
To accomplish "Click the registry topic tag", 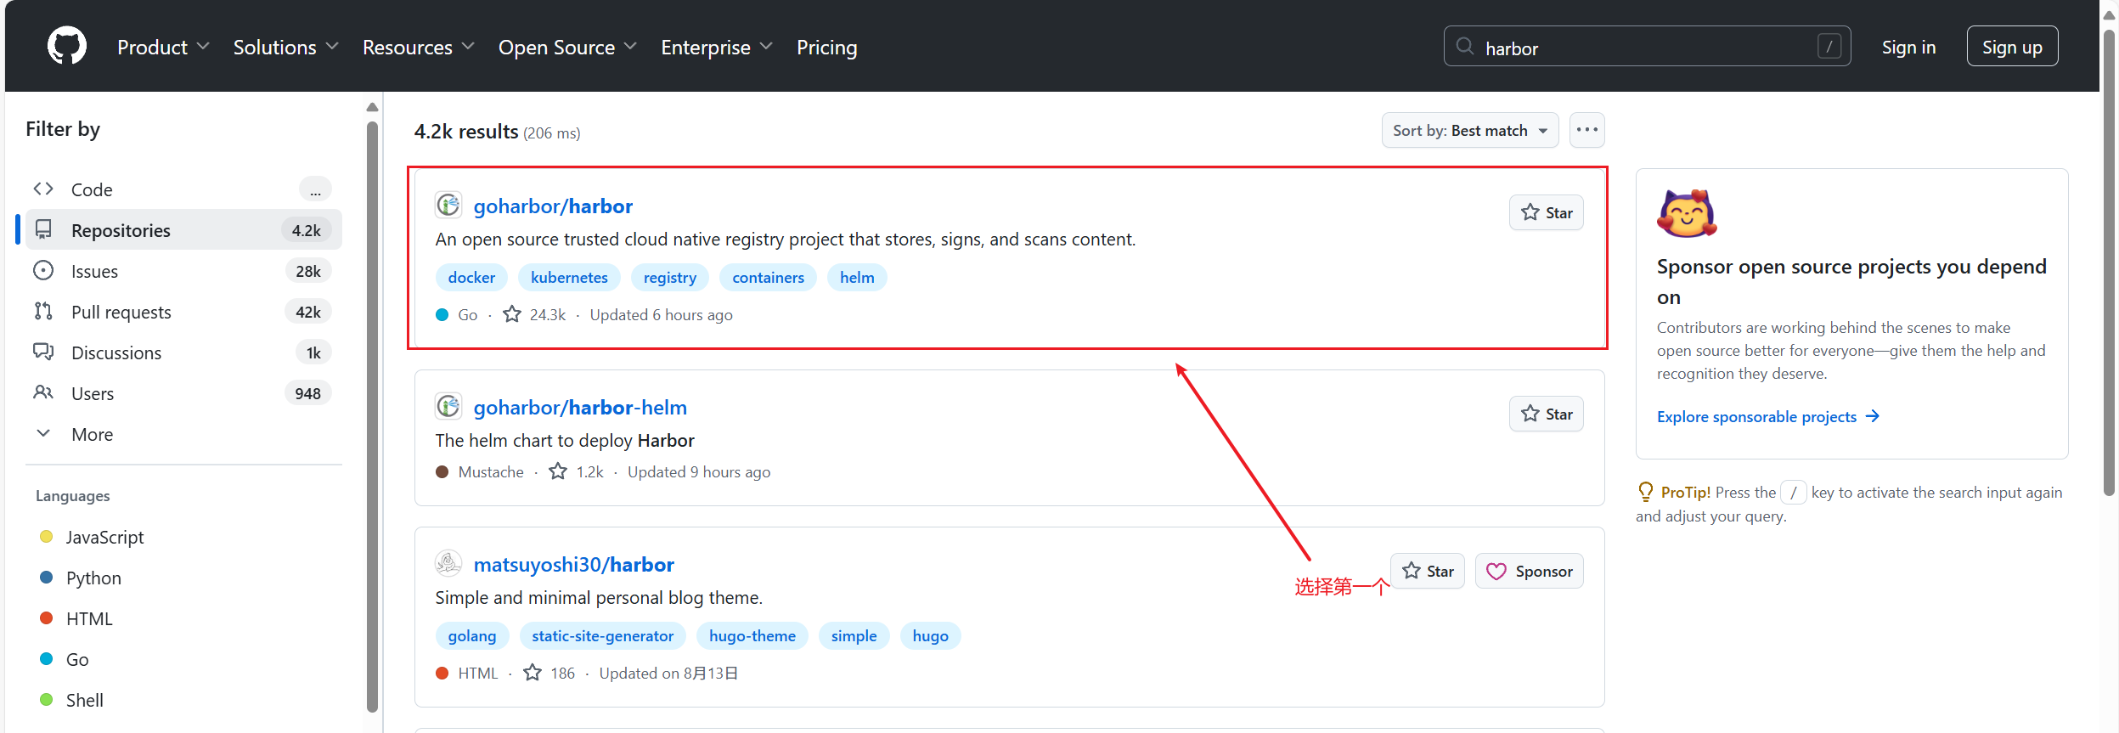I will coord(669,277).
